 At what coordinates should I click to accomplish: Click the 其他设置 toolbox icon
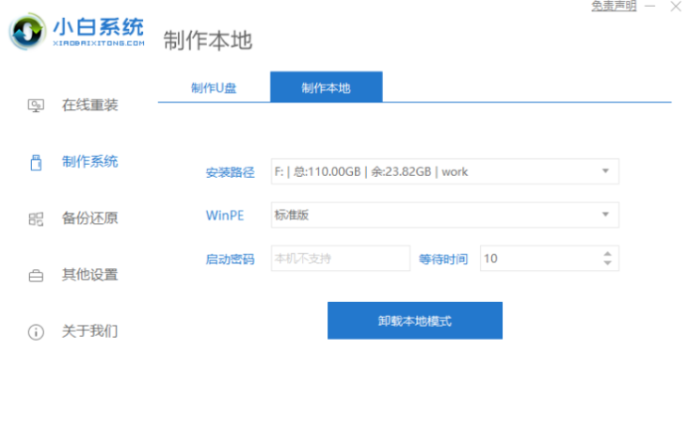click(36, 276)
